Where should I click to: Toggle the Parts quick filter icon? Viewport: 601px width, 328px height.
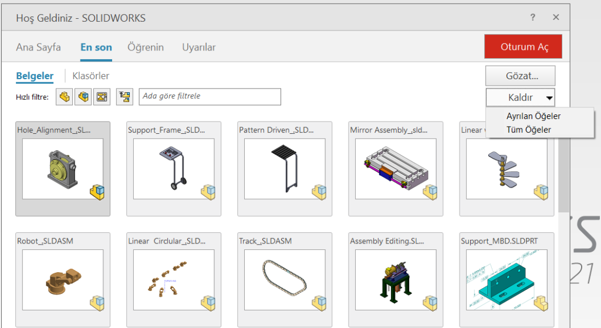(64, 97)
